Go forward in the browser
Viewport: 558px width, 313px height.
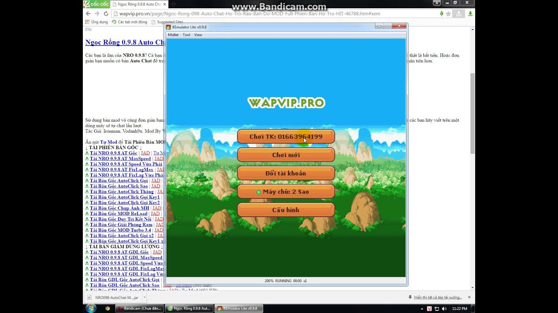click(97, 13)
